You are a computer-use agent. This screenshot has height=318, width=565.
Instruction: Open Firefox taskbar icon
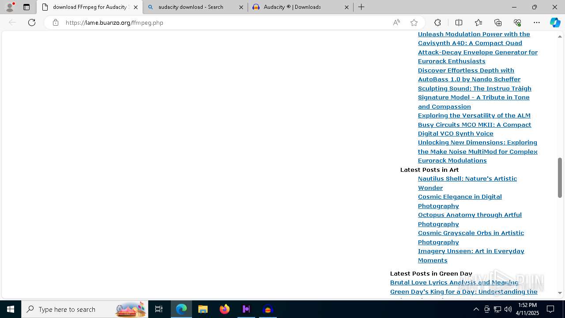tap(225, 309)
